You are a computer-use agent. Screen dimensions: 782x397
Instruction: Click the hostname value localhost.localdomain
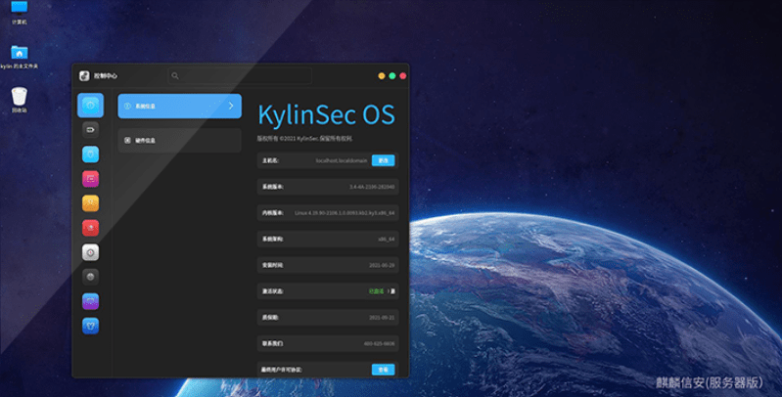point(342,161)
